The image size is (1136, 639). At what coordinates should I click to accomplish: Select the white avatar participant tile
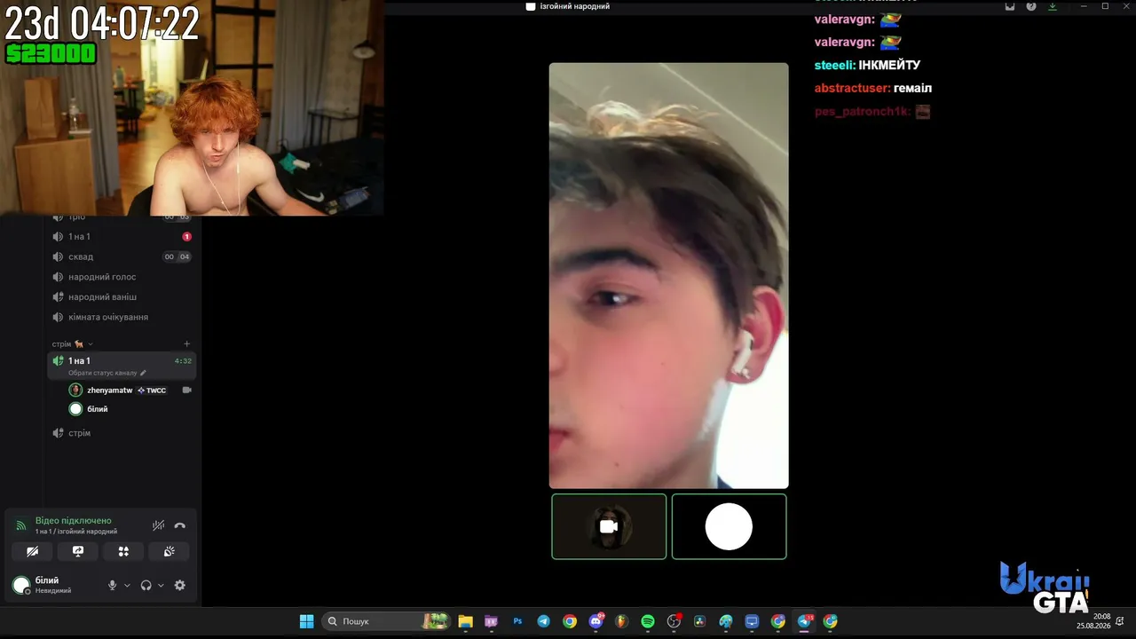pos(729,526)
